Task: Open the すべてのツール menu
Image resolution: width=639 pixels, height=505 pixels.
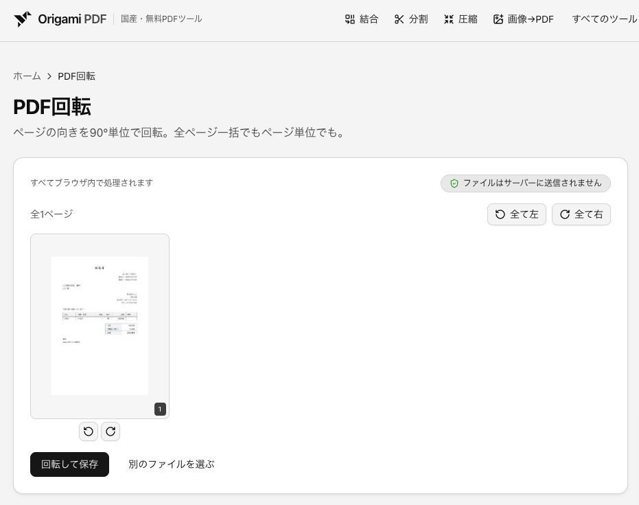Action: [x=604, y=19]
